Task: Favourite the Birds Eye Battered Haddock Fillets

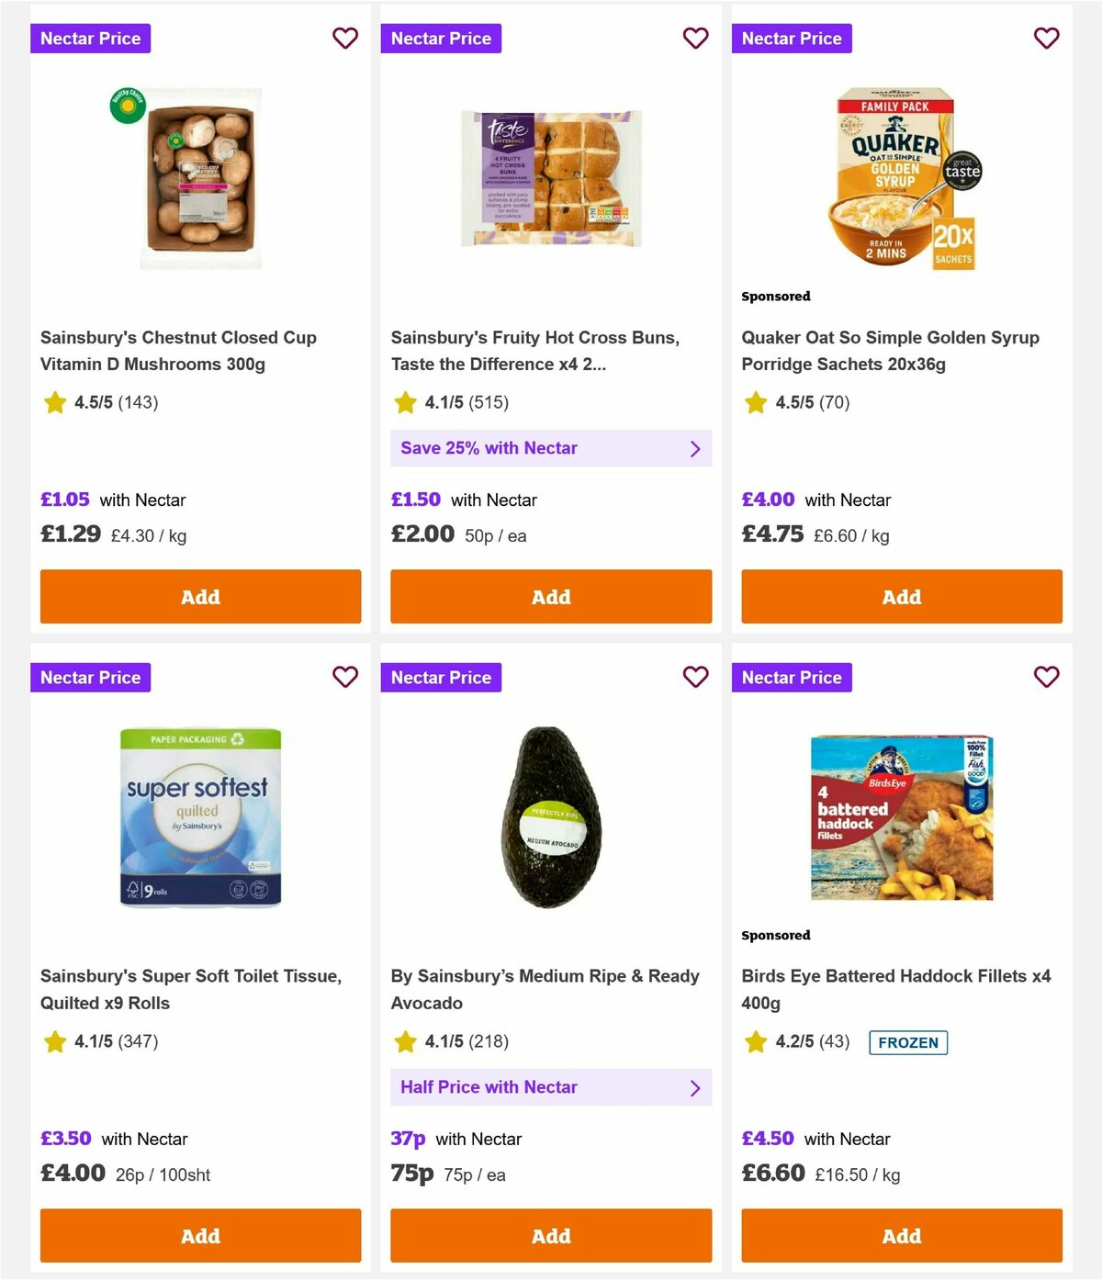Action: pyautogui.click(x=1047, y=677)
